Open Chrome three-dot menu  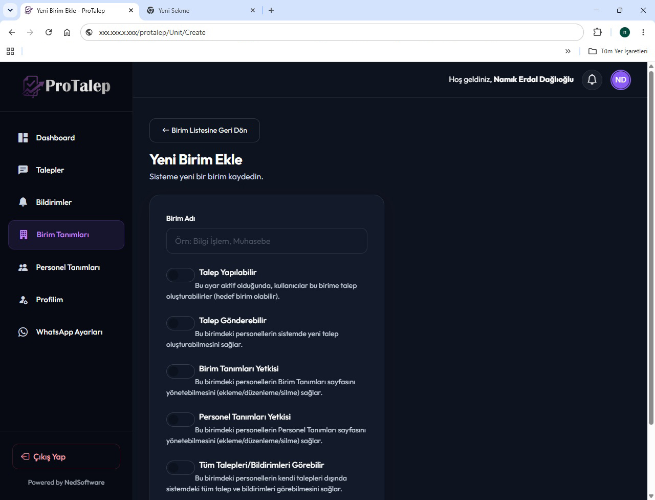(x=643, y=32)
